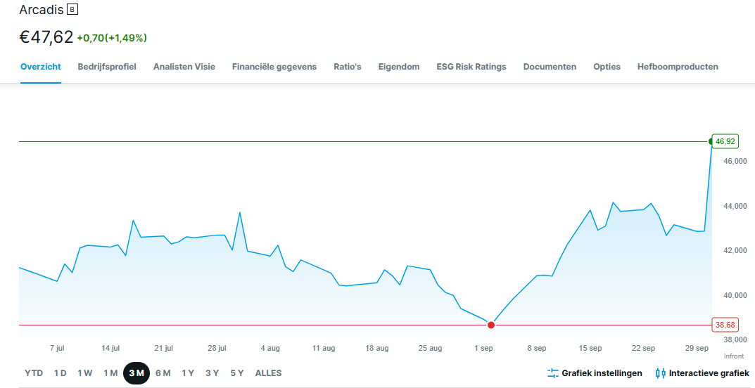Set chart period to 1M
This screenshot has width=755, height=388.
click(110, 373)
